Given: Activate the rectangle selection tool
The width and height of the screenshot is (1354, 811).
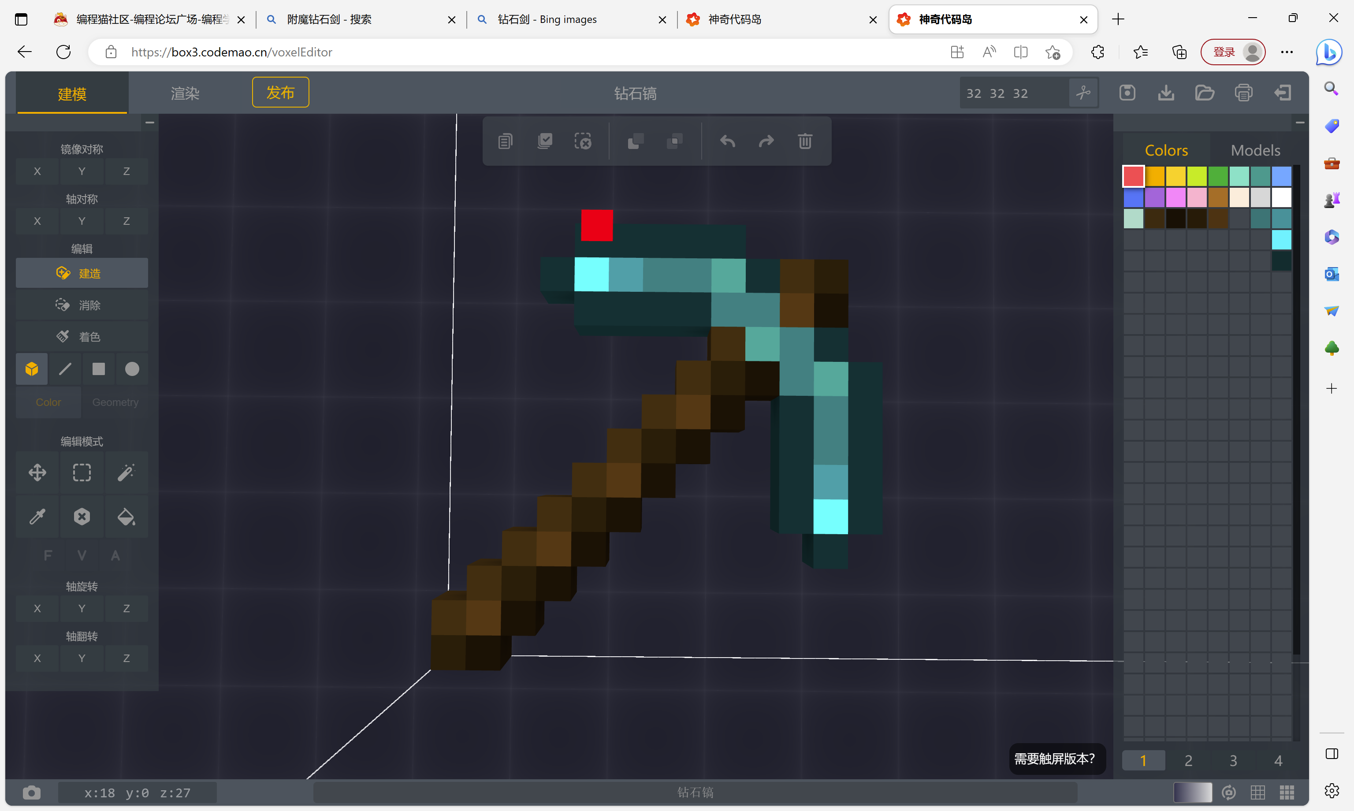Looking at the screenshot, I should pyautogui.click(x=82, y=473).
